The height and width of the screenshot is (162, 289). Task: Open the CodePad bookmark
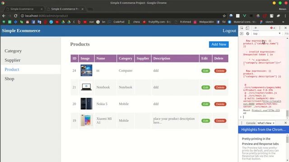[117, 22]
